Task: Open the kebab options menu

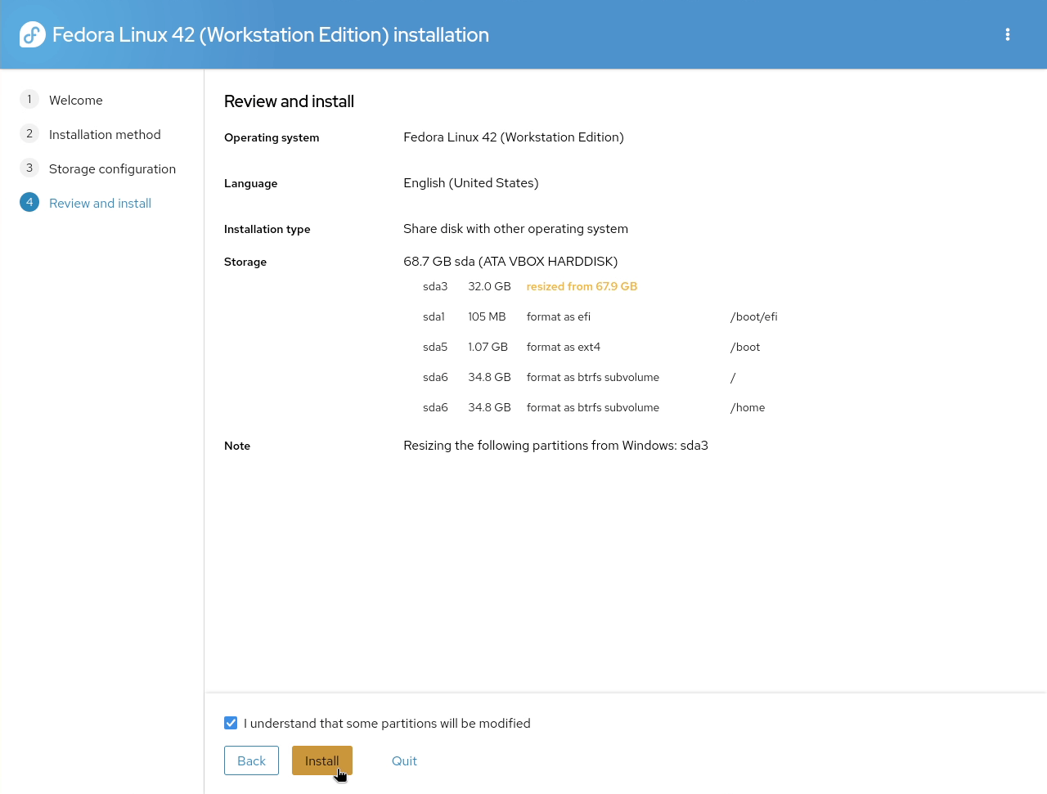Action: coord(1008,34)
